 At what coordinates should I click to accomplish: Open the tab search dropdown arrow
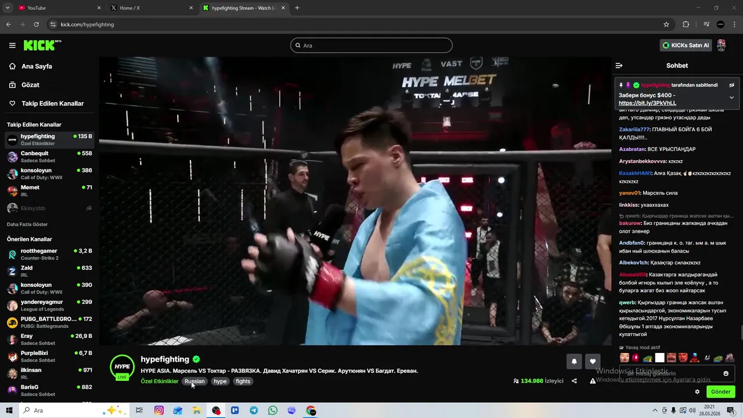pyautogui.click(x=8, y=8)
